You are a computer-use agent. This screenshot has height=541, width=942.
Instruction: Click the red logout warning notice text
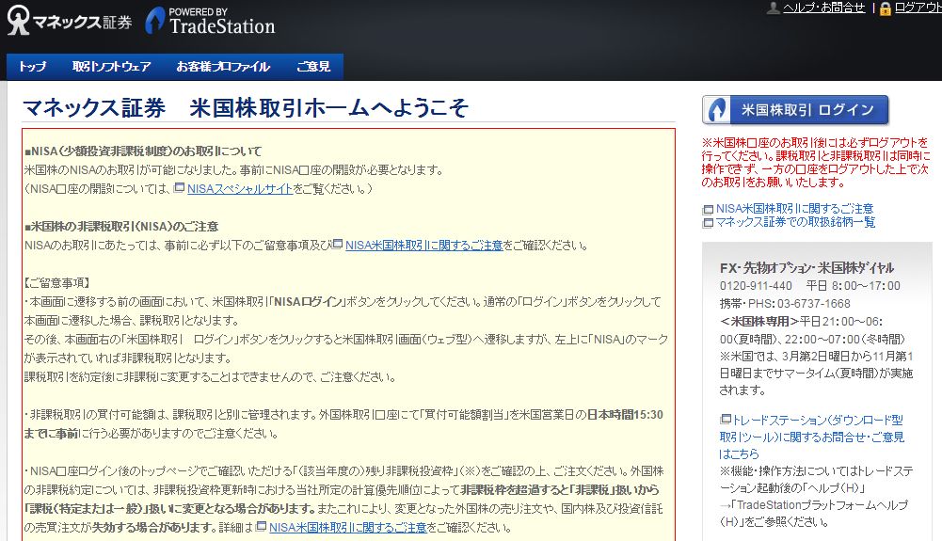tap(815, 162)
